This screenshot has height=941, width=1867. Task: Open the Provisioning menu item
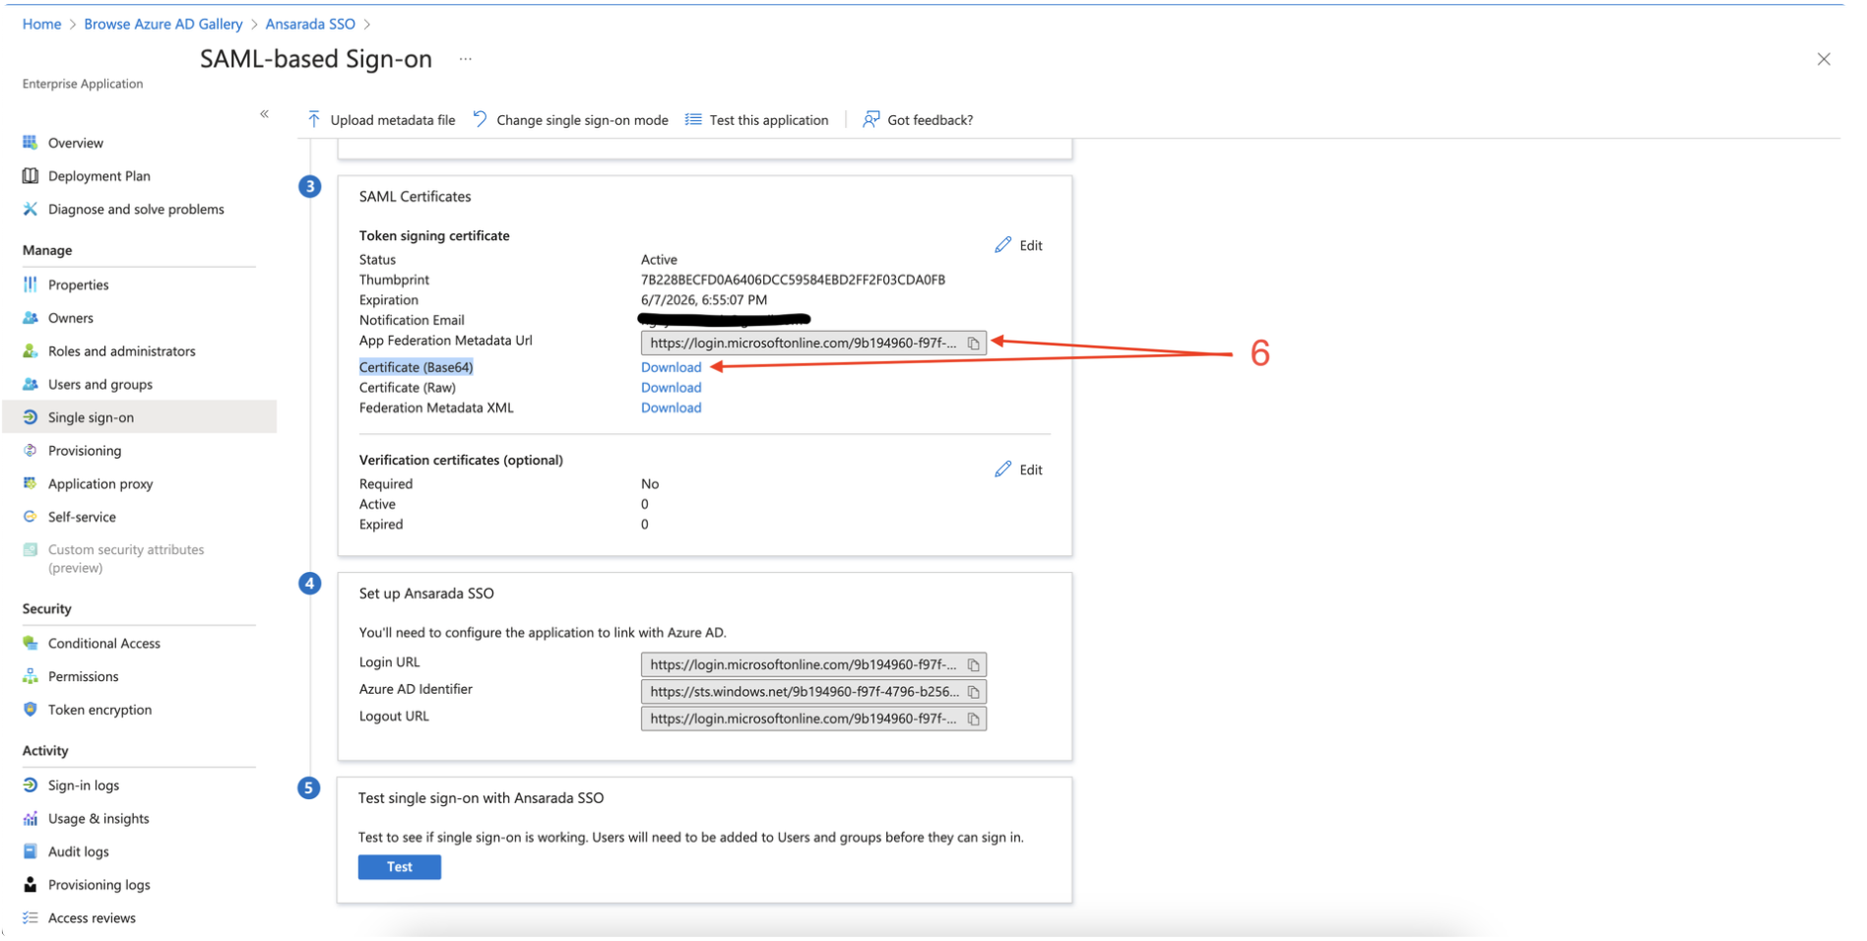click(85, 451)
